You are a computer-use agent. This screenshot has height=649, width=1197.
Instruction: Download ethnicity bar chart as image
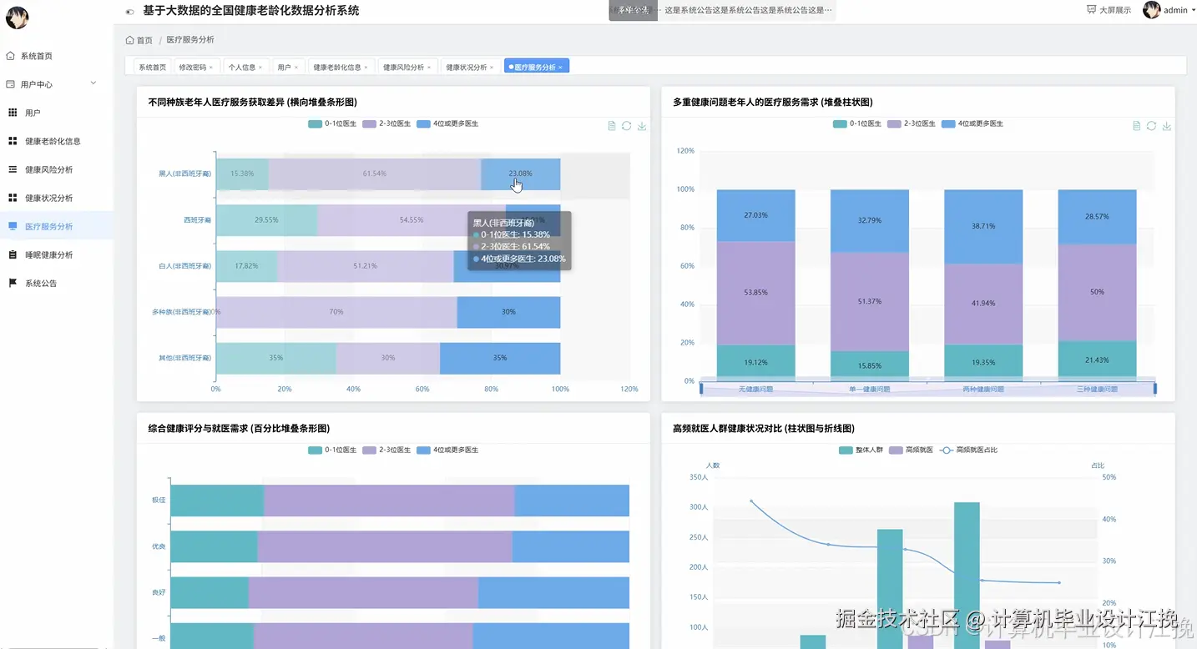(642, 126)
